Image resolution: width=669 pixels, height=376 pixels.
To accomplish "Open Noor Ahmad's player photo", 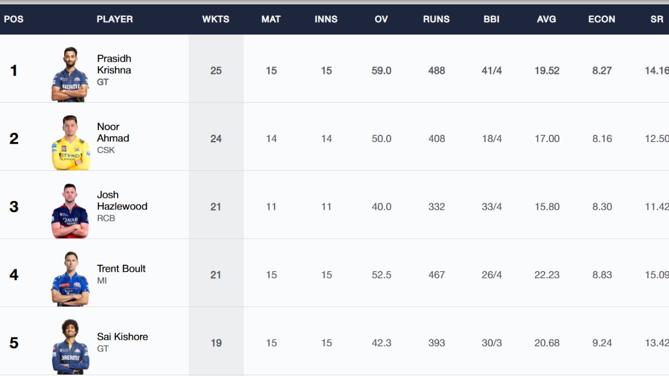I will (71, 143).
